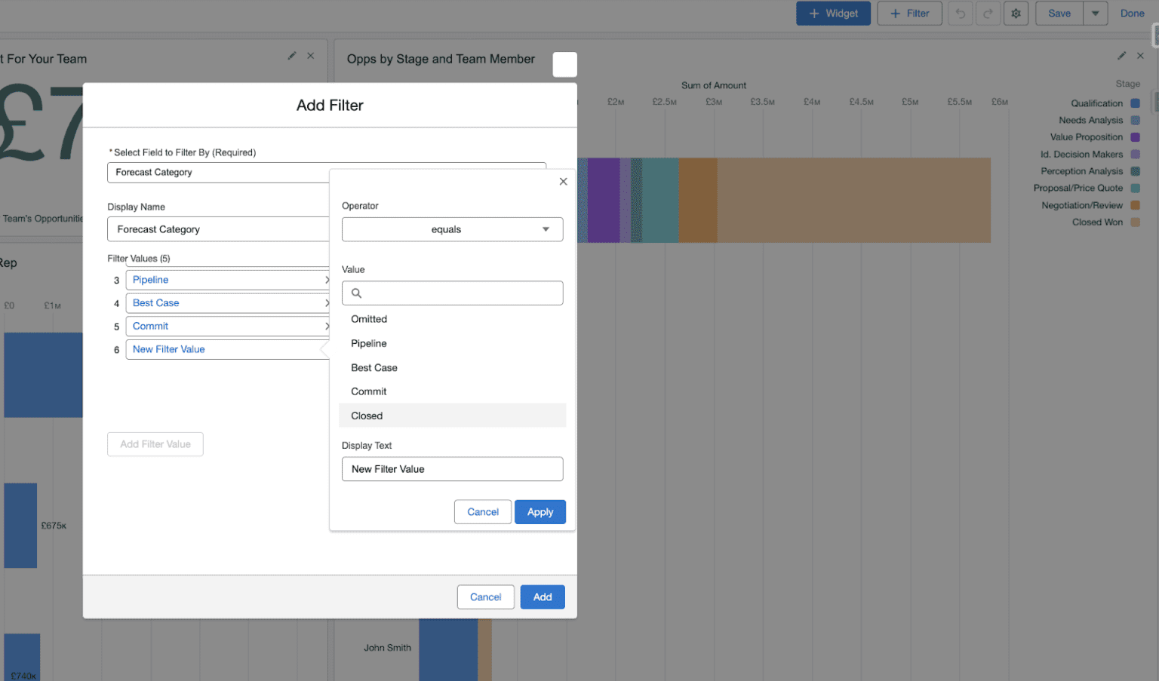The image size is (1159, 681).
Task: Click the Display Text input field
Action: point(452,469)
